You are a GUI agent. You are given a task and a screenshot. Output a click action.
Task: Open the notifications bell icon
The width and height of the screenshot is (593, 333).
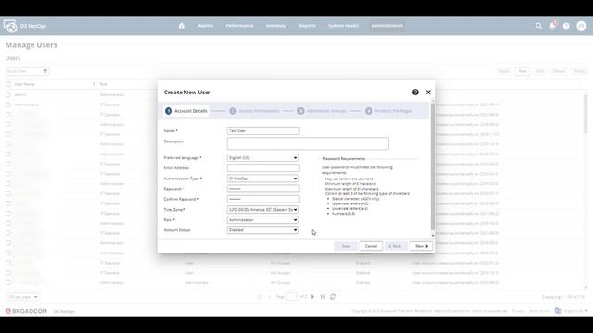click(x=552, y=26)
